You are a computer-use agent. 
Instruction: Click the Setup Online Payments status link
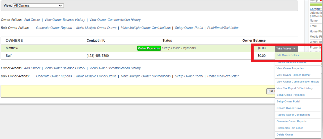(x=179, y=48)
